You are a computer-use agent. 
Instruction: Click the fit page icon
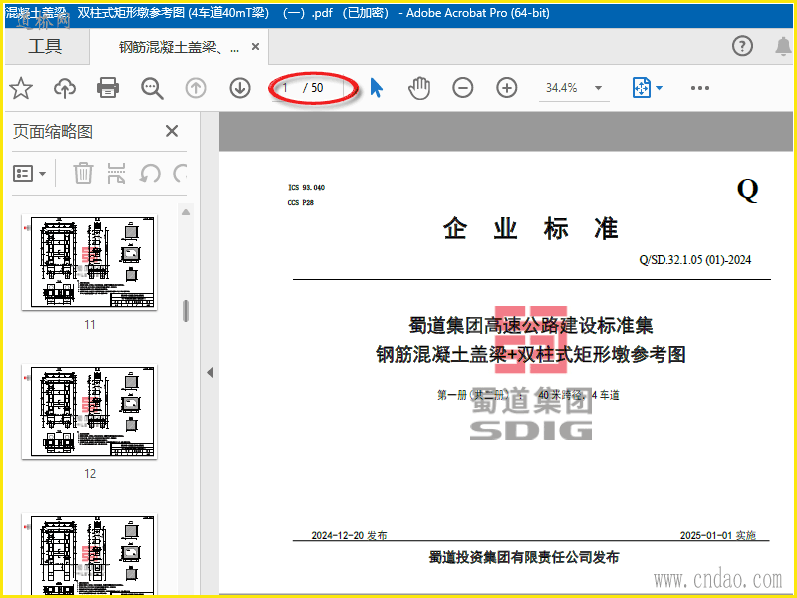coord(641,88)
